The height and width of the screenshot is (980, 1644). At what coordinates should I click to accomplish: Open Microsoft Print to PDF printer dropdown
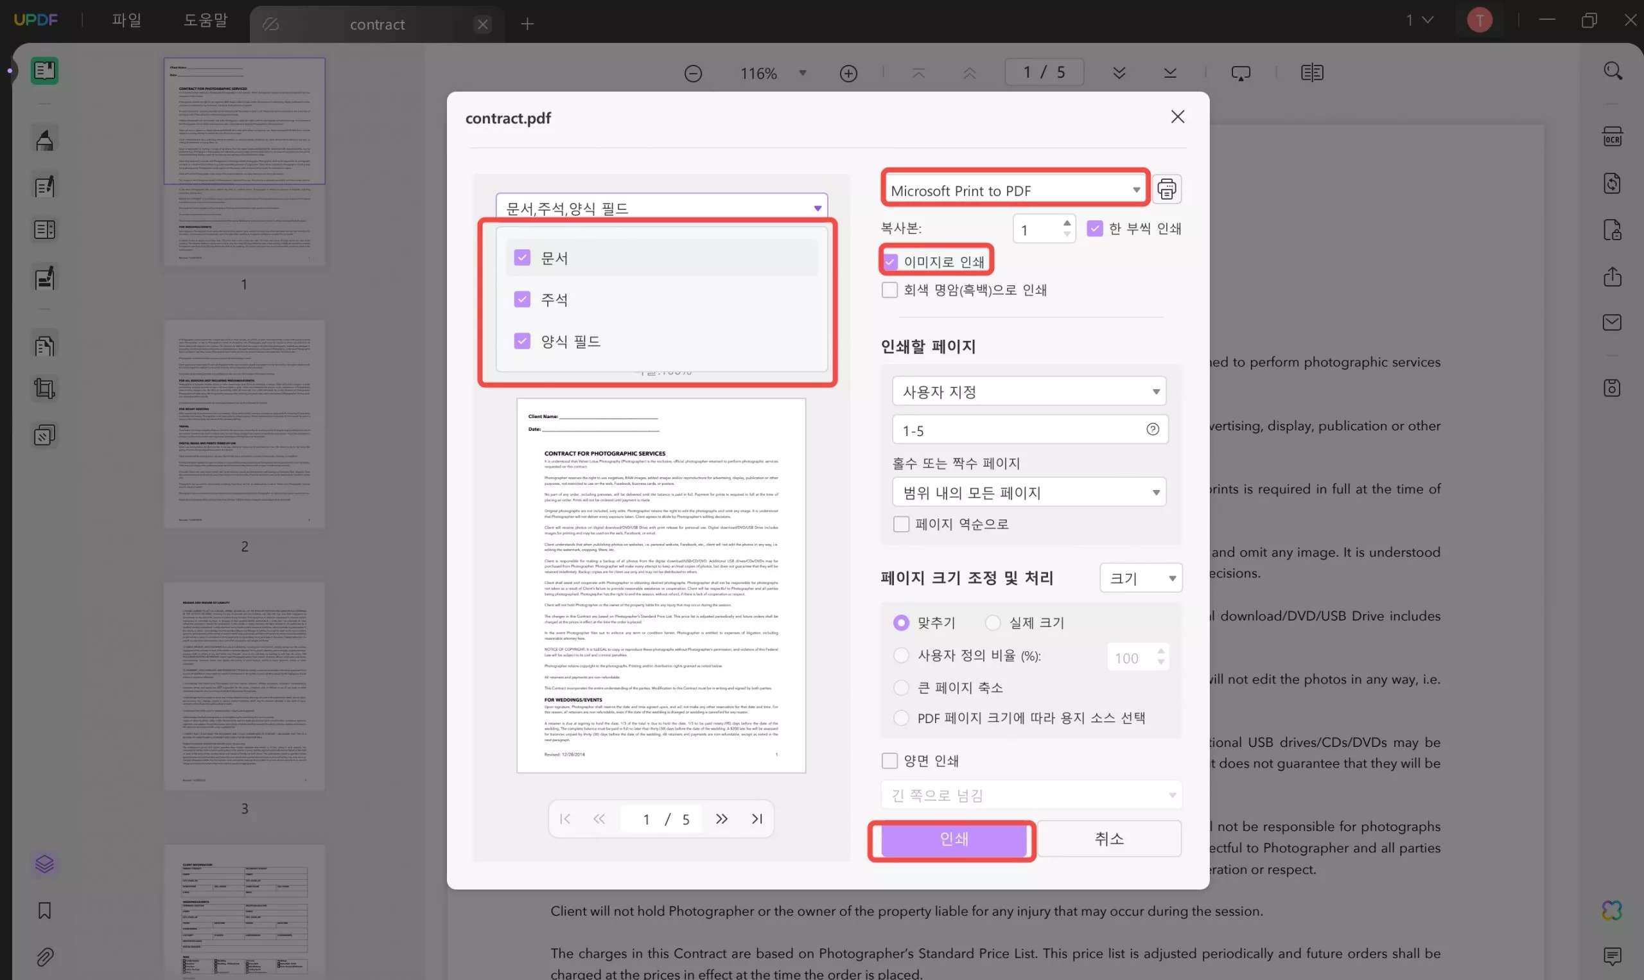coord(1015,190)
